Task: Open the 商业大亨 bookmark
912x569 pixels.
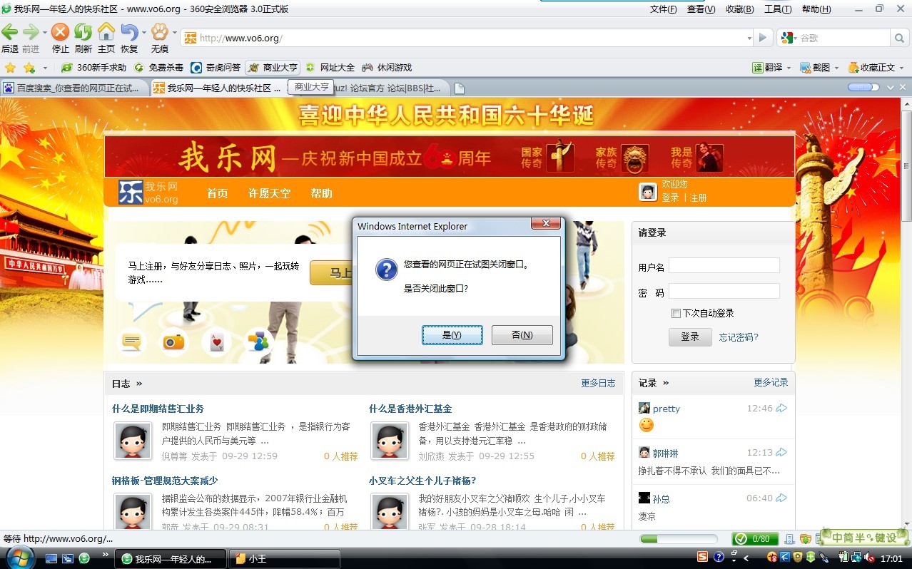Action: [x=273, y=68]
